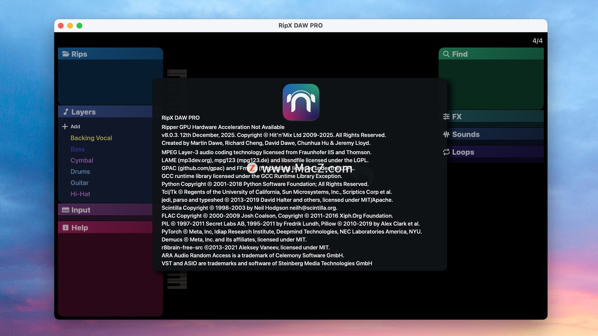Click the Find magnifier icon
The width and height of the screenshot is (598, 336).
tap(446, 54)
